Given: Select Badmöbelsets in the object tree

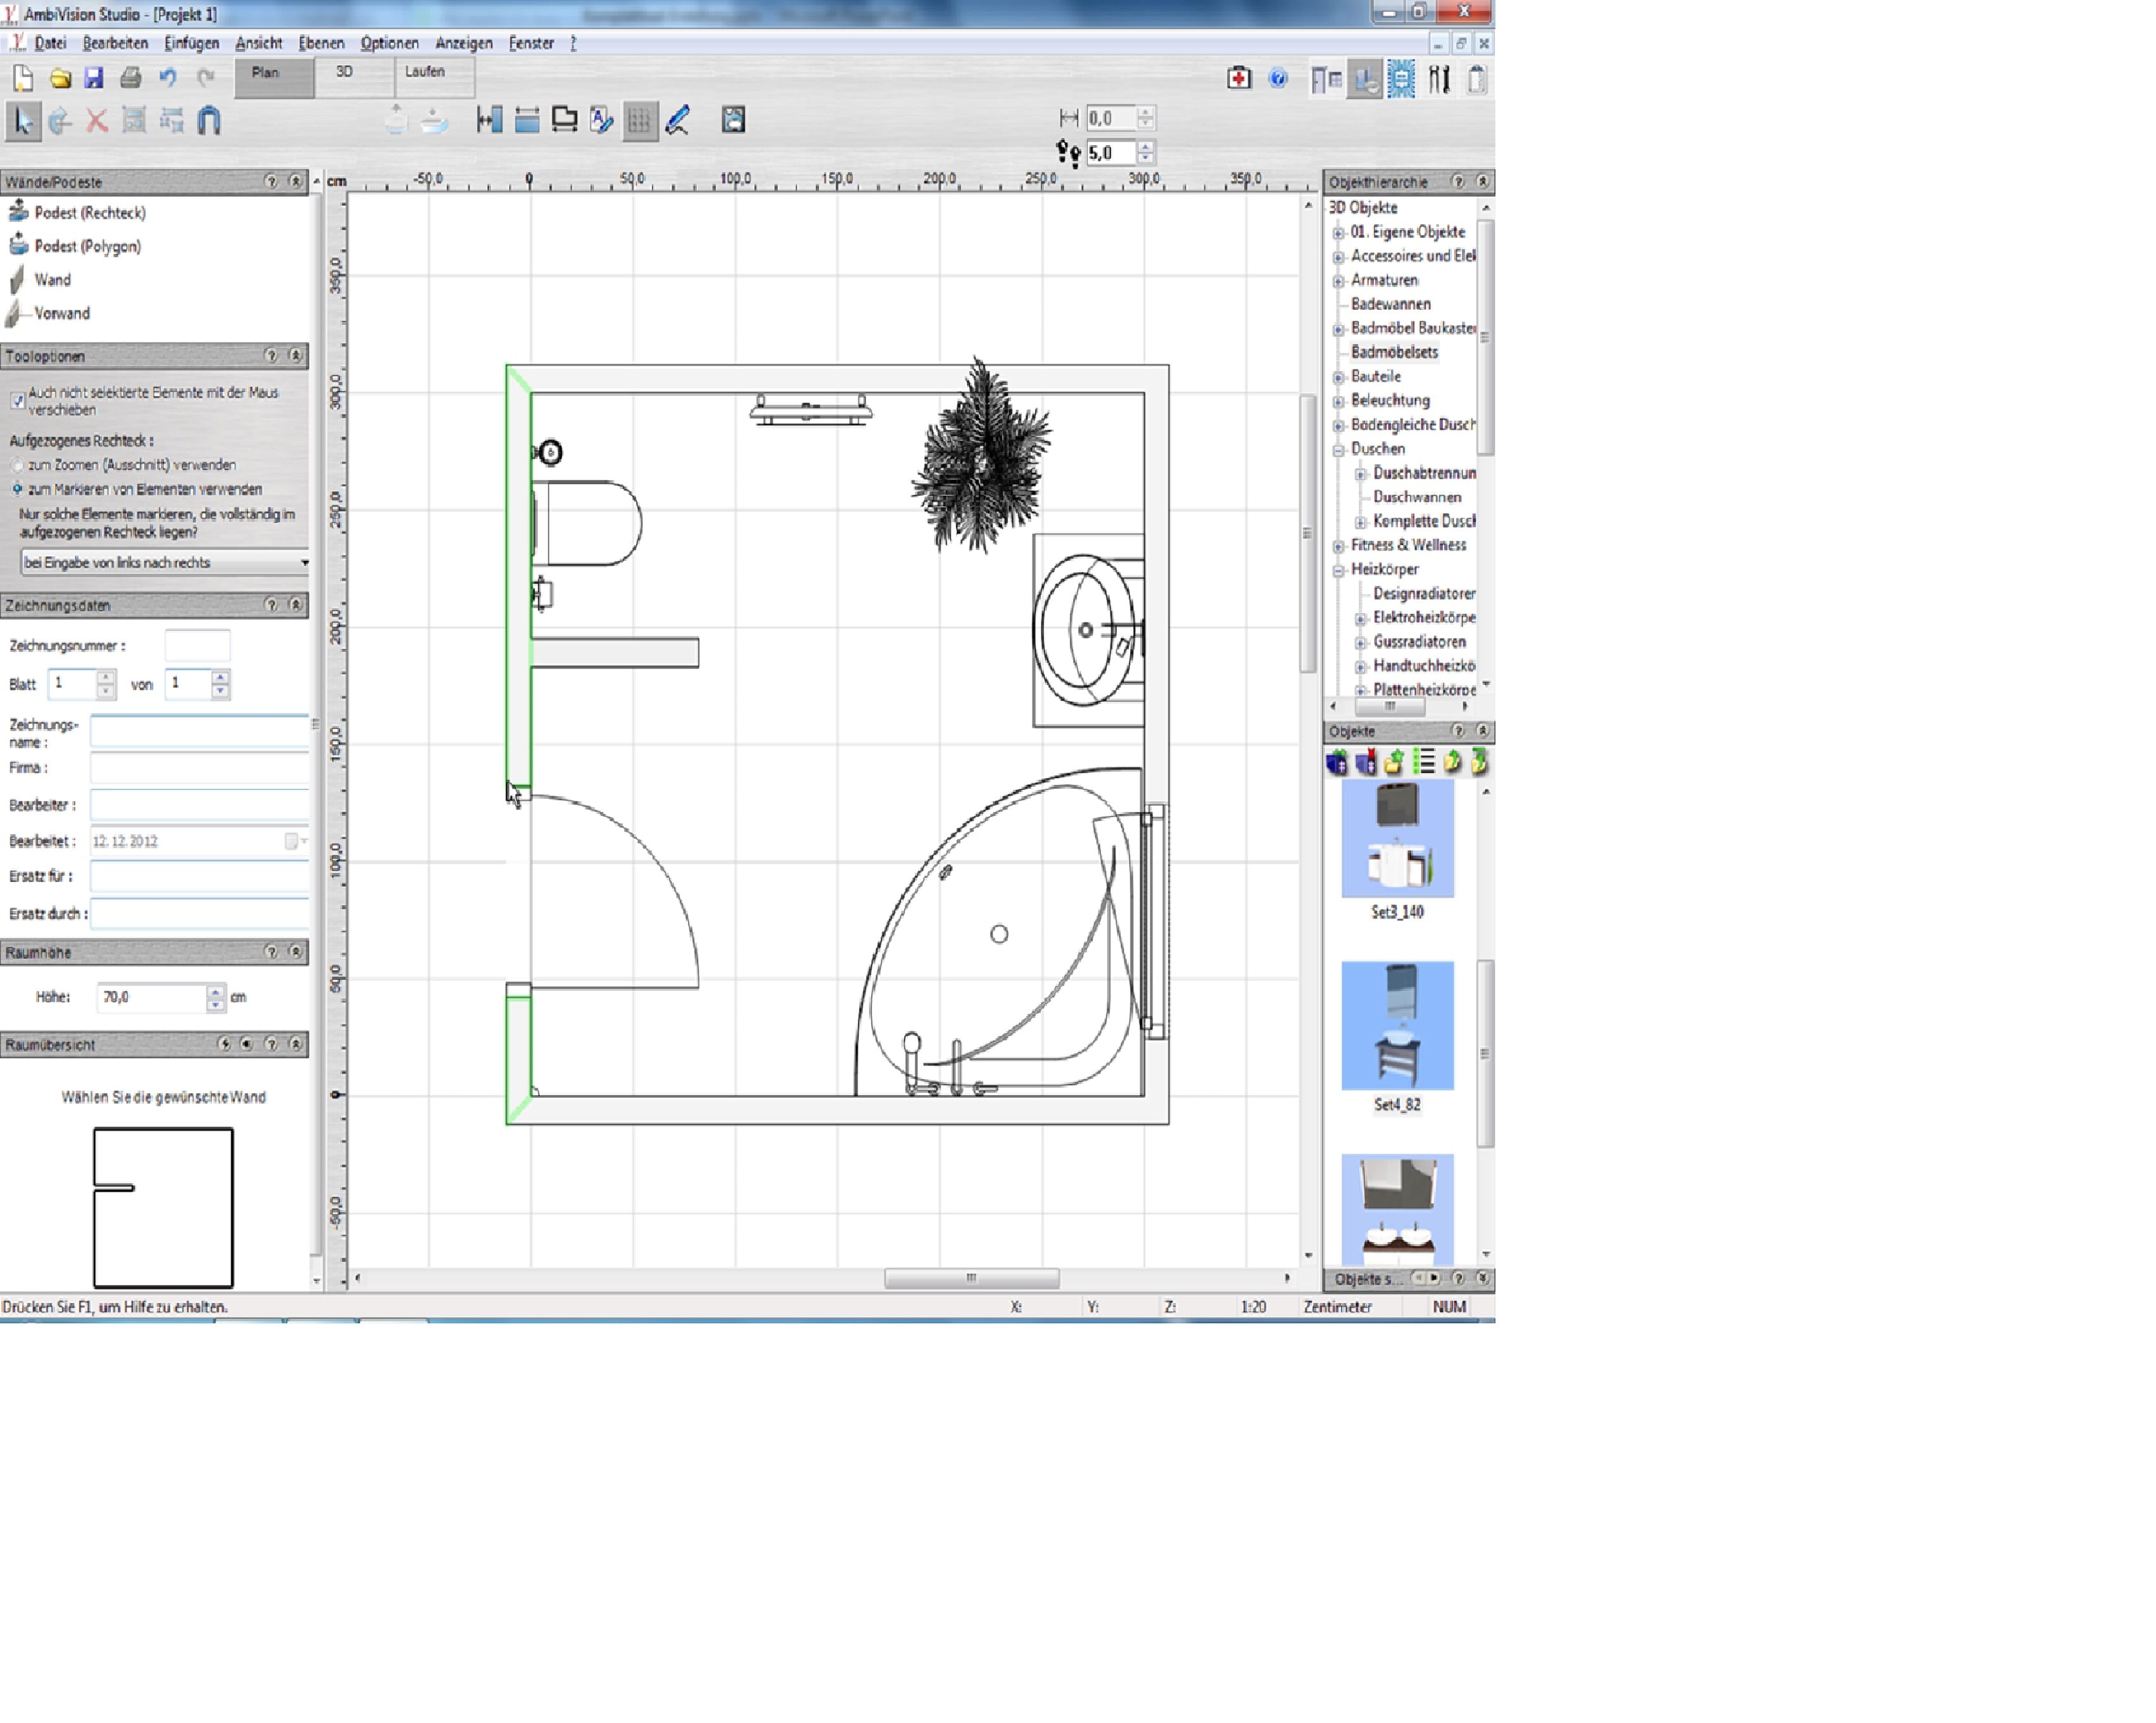Looking at the screenshot, I should (x=1394, y=352).
